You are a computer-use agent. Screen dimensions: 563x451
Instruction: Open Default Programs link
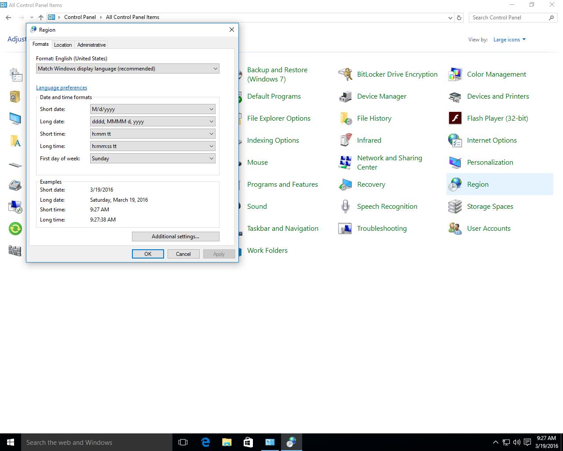tap(274, 96)
